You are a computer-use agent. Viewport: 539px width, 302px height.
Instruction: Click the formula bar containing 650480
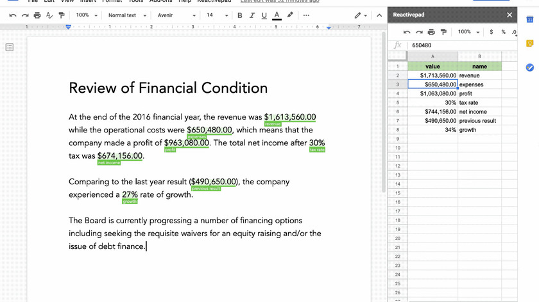(463, 45)
